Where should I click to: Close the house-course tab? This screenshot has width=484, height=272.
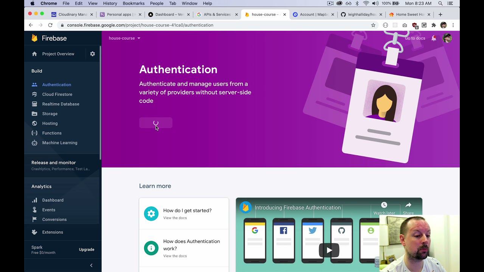pos(285,14)
